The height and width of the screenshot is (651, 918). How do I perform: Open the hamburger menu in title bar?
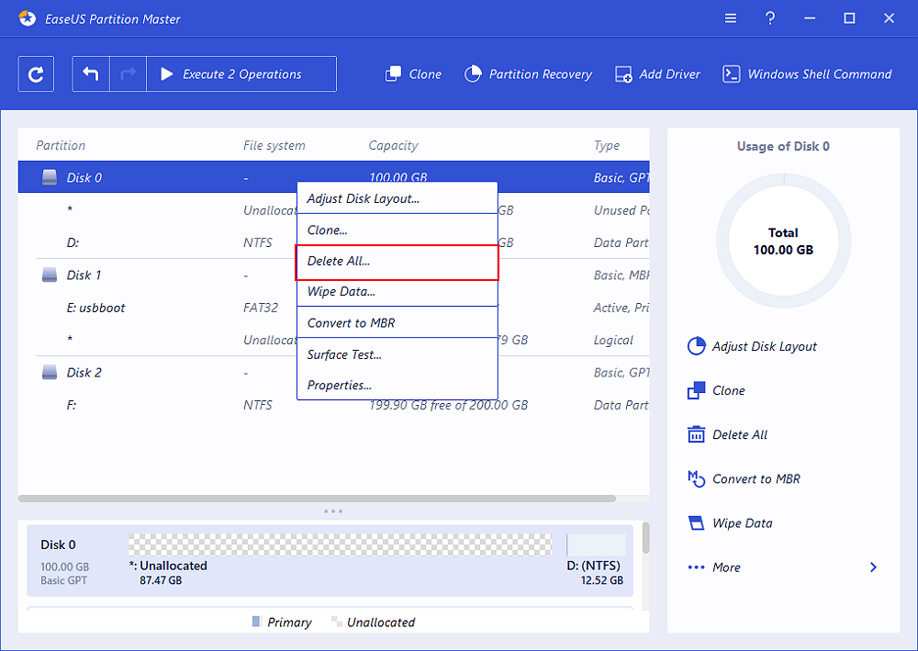point(731,18)
